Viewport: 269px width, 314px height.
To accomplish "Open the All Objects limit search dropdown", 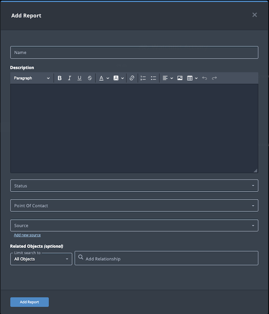I will (41, 259).
